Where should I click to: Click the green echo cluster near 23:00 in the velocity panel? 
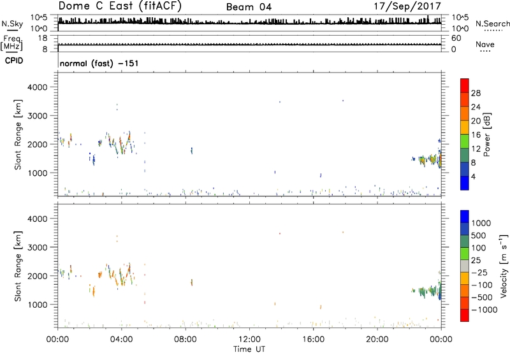pyautogui.click(x=426, y=291)
